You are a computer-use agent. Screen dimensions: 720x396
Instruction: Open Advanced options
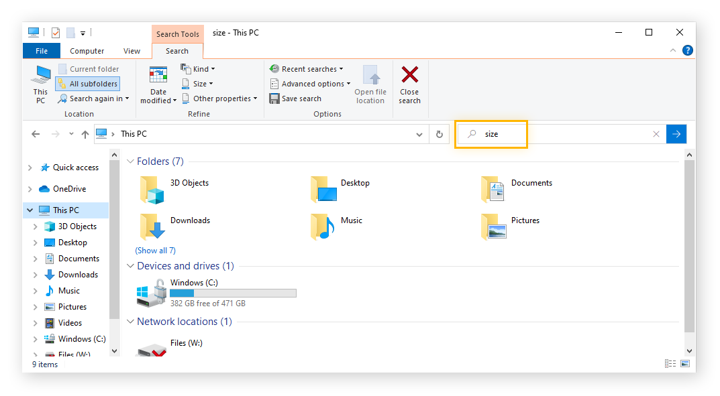pyautogui.click(x=310, y=83)
